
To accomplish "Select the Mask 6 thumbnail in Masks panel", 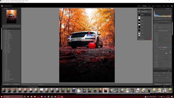I will tap(139, 21).
